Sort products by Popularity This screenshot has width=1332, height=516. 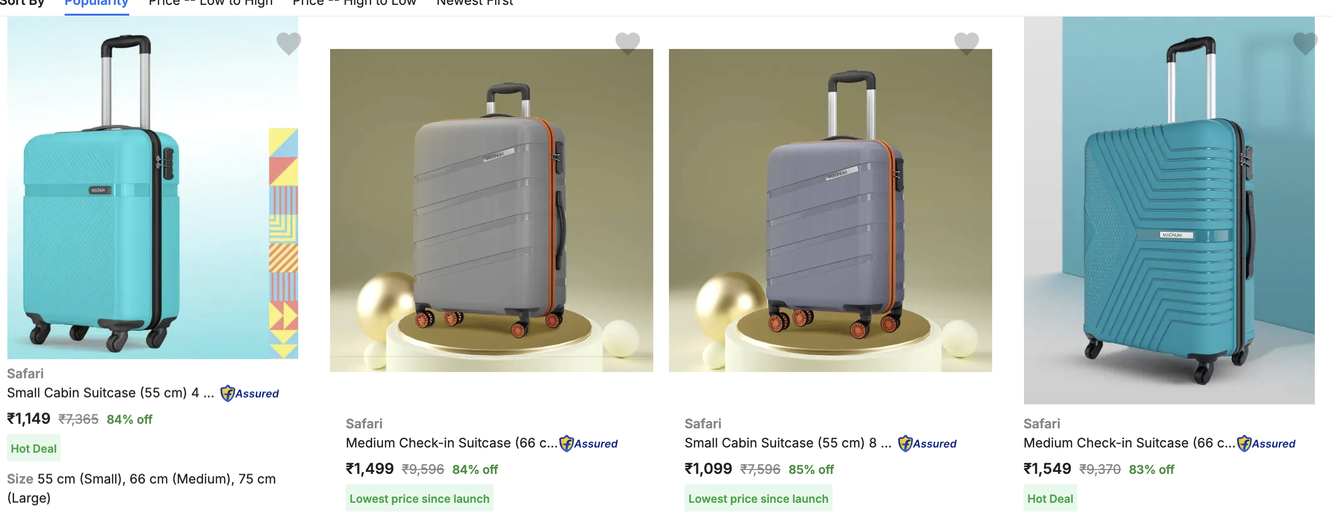coord(96,3)
